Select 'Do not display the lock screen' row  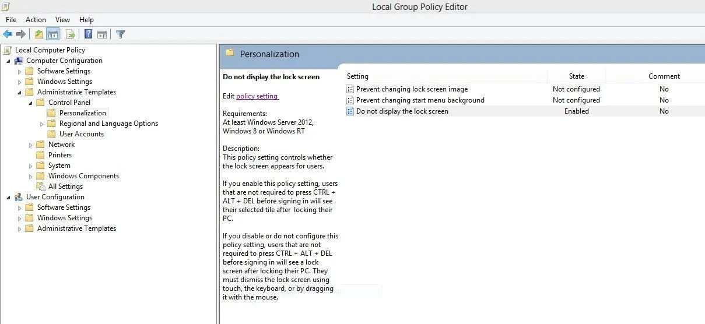pyautogui.click(x=524, y=111)
